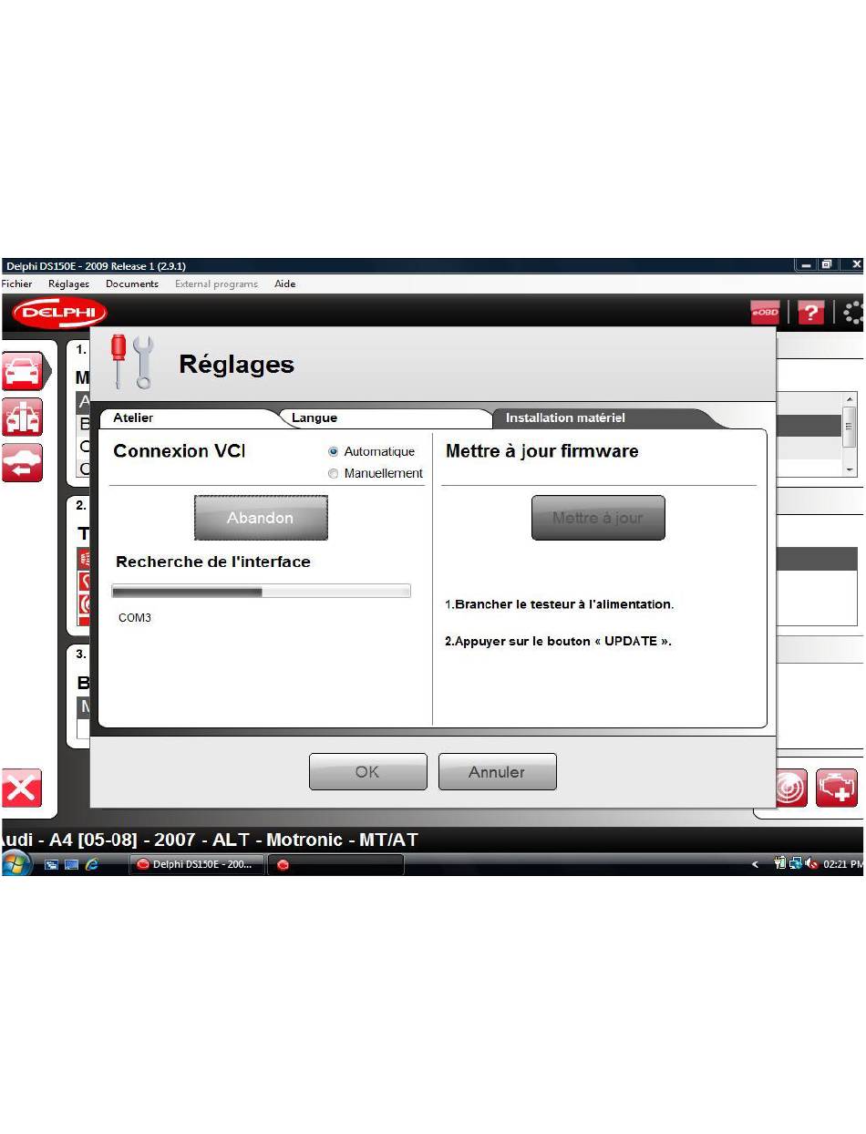Image resolution: width=866 pixels, height=1134 pixels.
Task: Click the screwdriver and wrench Réglages icon
Action: coord(132,362)
